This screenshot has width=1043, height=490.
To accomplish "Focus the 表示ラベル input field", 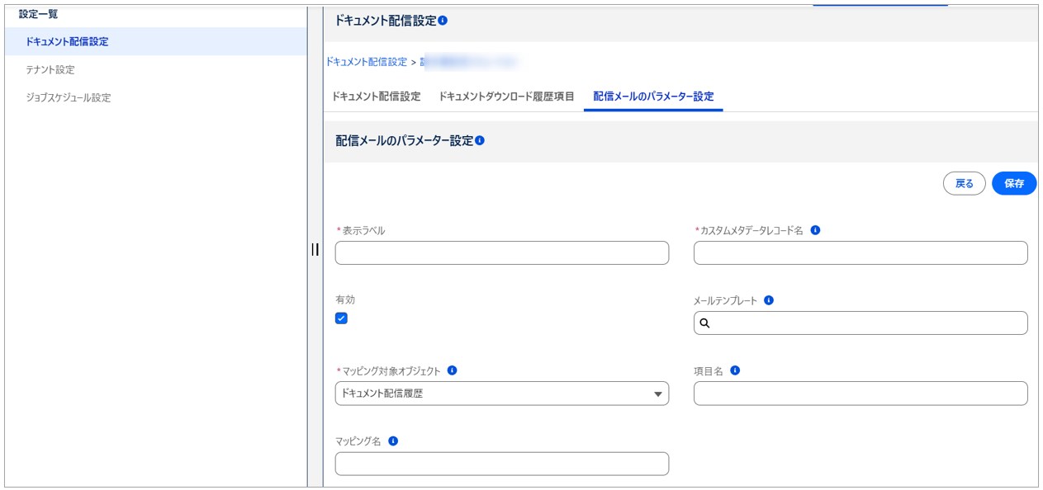I will tap(501, 253).
